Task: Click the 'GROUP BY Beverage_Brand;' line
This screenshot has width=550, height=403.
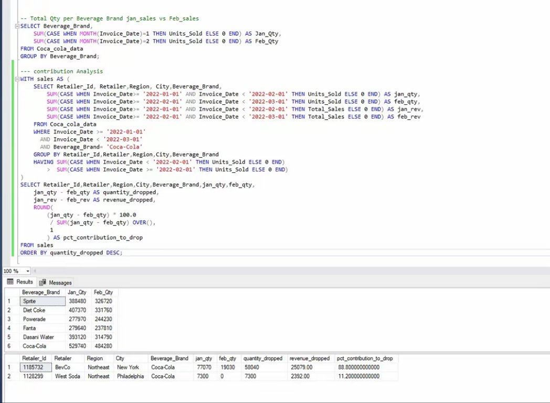Action: [60, 57]
